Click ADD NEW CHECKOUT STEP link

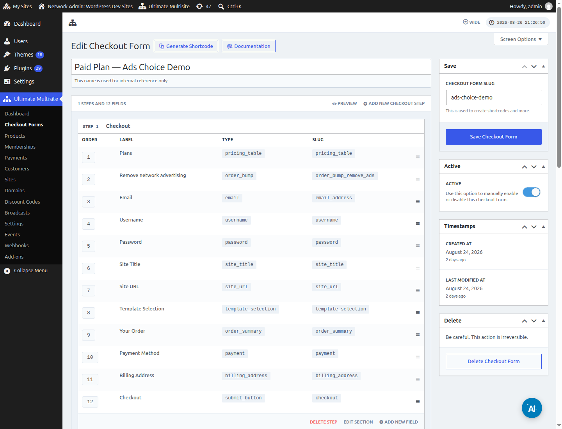[394, 103]
